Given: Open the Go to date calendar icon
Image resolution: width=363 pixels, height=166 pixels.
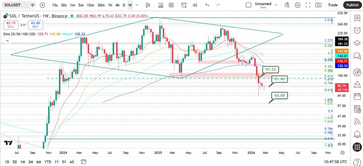Looking at the screenshot, I should [84, 162].
